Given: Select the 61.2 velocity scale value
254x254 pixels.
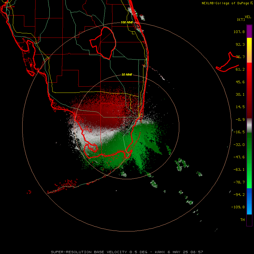Looking at the screenshot, I should 240,69.
